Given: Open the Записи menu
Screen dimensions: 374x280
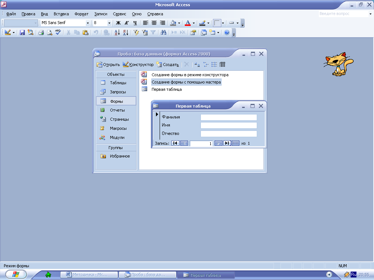Looking at the screenshot, I should (101, 14).
